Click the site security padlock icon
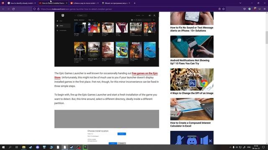 click(x=38, y=9)
